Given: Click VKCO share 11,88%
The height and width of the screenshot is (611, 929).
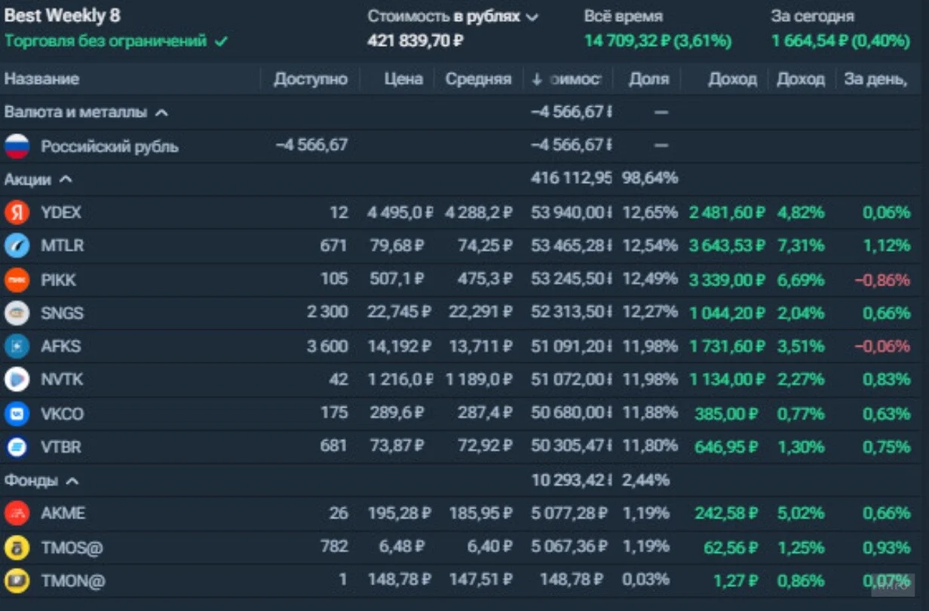Looking at the screenshot, I should click(649, 414).
